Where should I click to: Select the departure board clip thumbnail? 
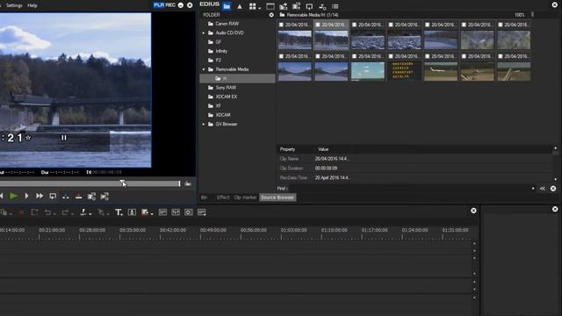click(404, 71)
